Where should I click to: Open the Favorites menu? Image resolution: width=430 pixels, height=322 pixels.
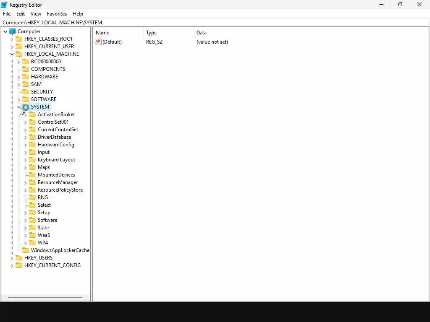[57, 14]
